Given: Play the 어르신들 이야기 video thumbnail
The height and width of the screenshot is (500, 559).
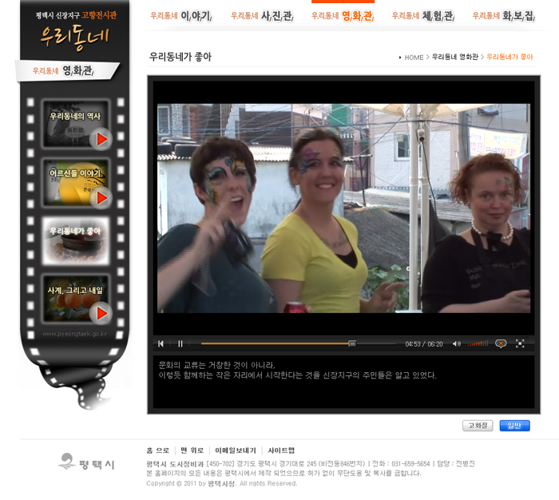Looking at the screenshot, I should pos(77,183).
